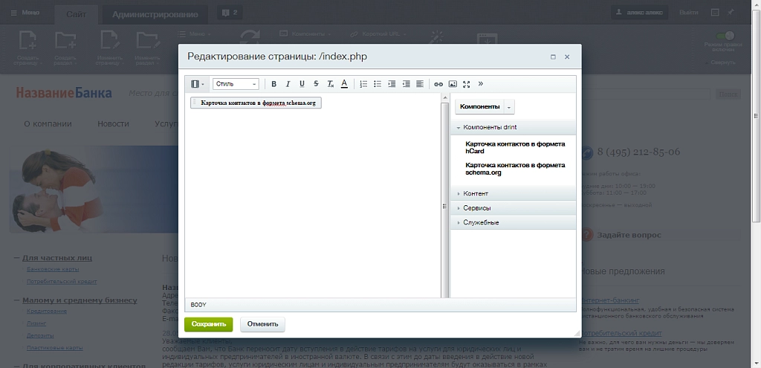Click the Компоненты panel button

(479, 106)
